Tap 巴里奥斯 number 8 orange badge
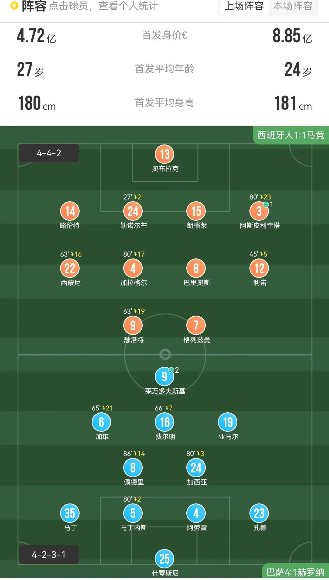The width and height of the screenshot is (329, 580). [196, 268]
